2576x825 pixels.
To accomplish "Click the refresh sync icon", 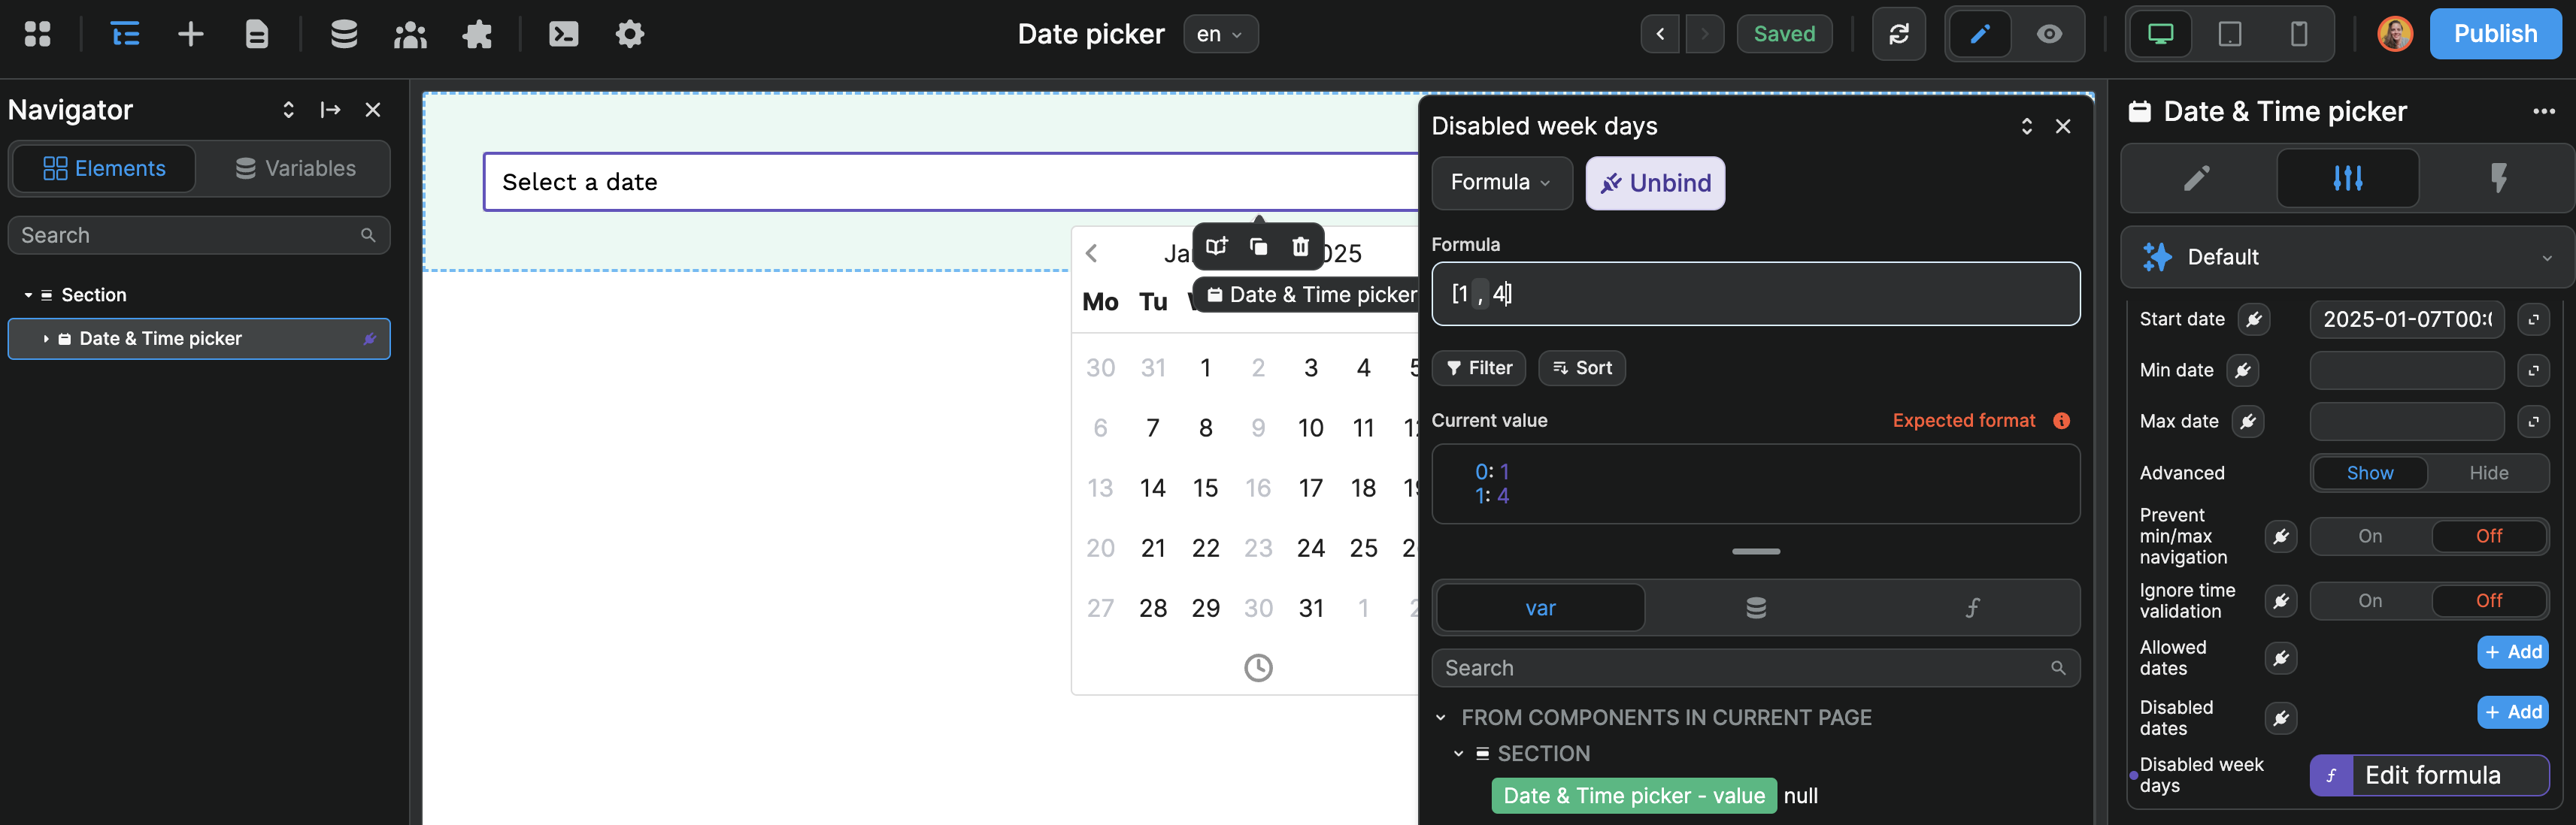I will click(1898, 34).
